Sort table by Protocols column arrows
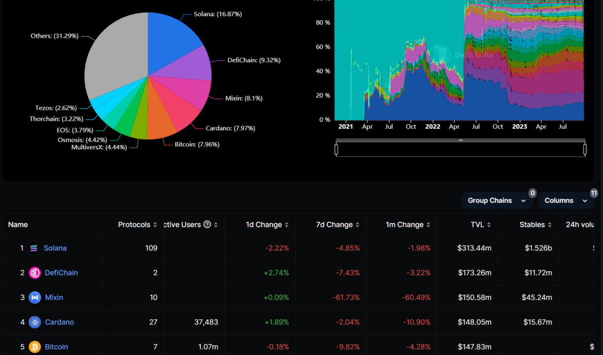 click(x=155, y=225)
